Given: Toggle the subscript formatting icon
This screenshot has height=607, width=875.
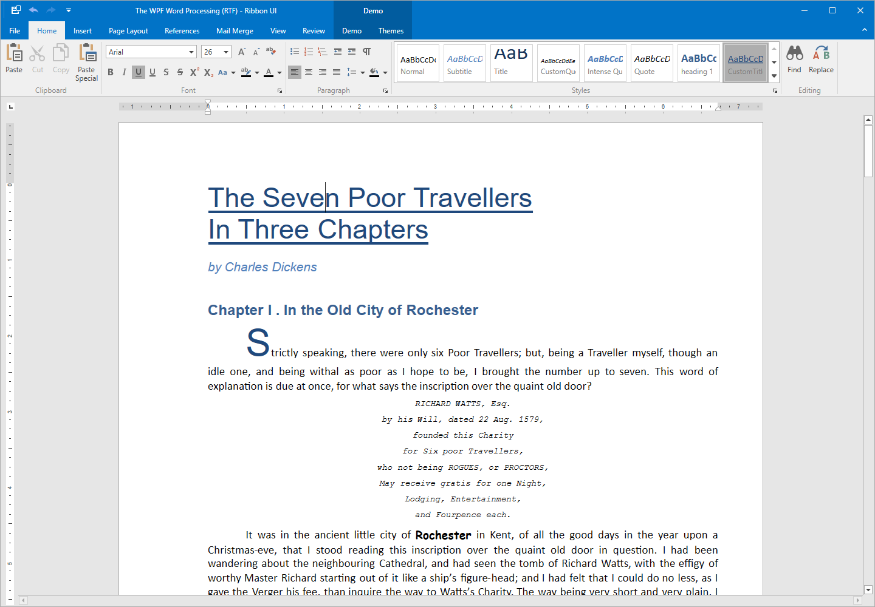Looking at the screenshot, I should (208, 72).
